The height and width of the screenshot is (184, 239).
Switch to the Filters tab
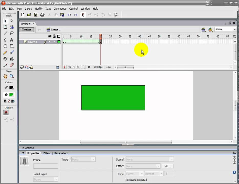pos(47,153)
